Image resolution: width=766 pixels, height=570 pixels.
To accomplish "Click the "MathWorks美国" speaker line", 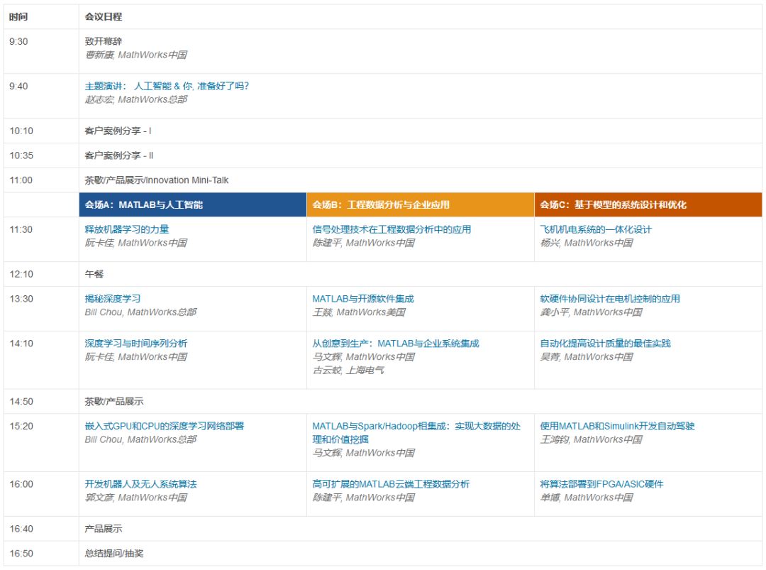I will point(359,312).
